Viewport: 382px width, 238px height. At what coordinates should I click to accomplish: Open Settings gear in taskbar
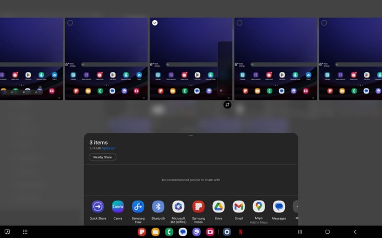tap(227, 232)
